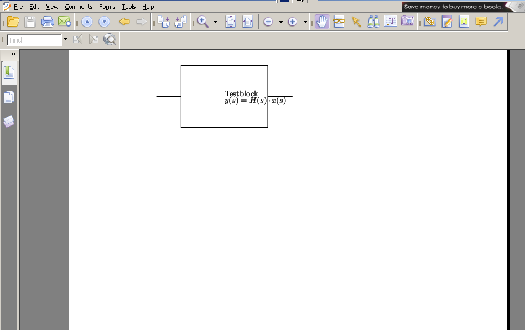Viewport: 525px width, 330px height.
Task: Click the Find Next arrow button
Action: 93,39
